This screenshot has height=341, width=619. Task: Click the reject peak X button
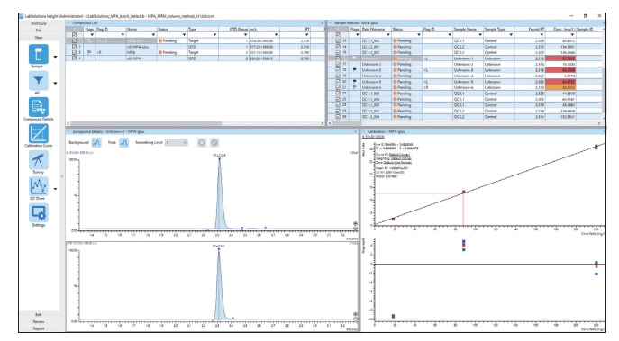[202, 142]
